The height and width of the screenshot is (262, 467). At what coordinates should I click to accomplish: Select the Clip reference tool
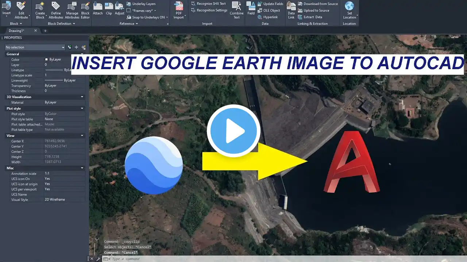[x=109, y=8]
